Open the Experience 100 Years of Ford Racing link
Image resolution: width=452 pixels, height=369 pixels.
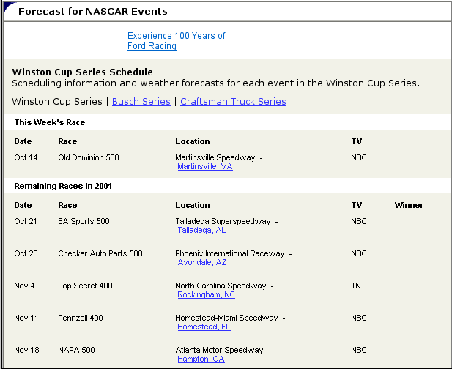(x=177, y=40)
